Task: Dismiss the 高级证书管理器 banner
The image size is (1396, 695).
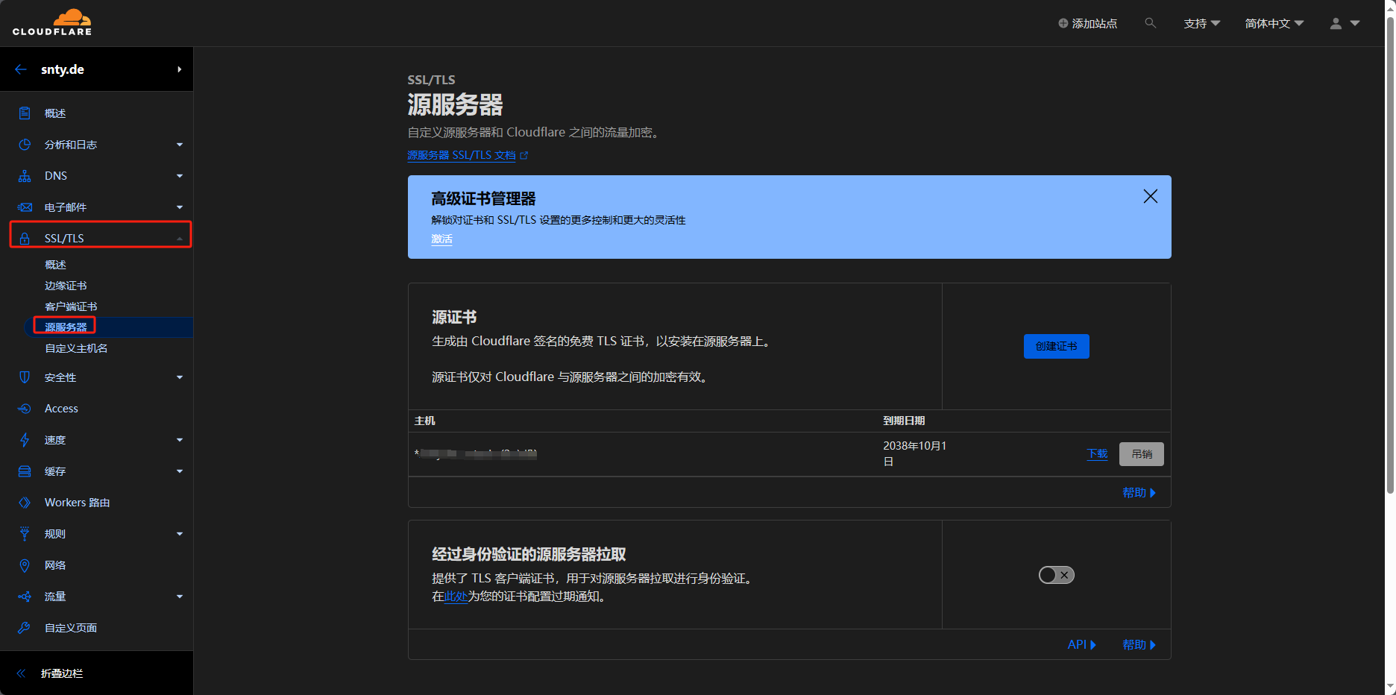Action: pos(1151,196)
